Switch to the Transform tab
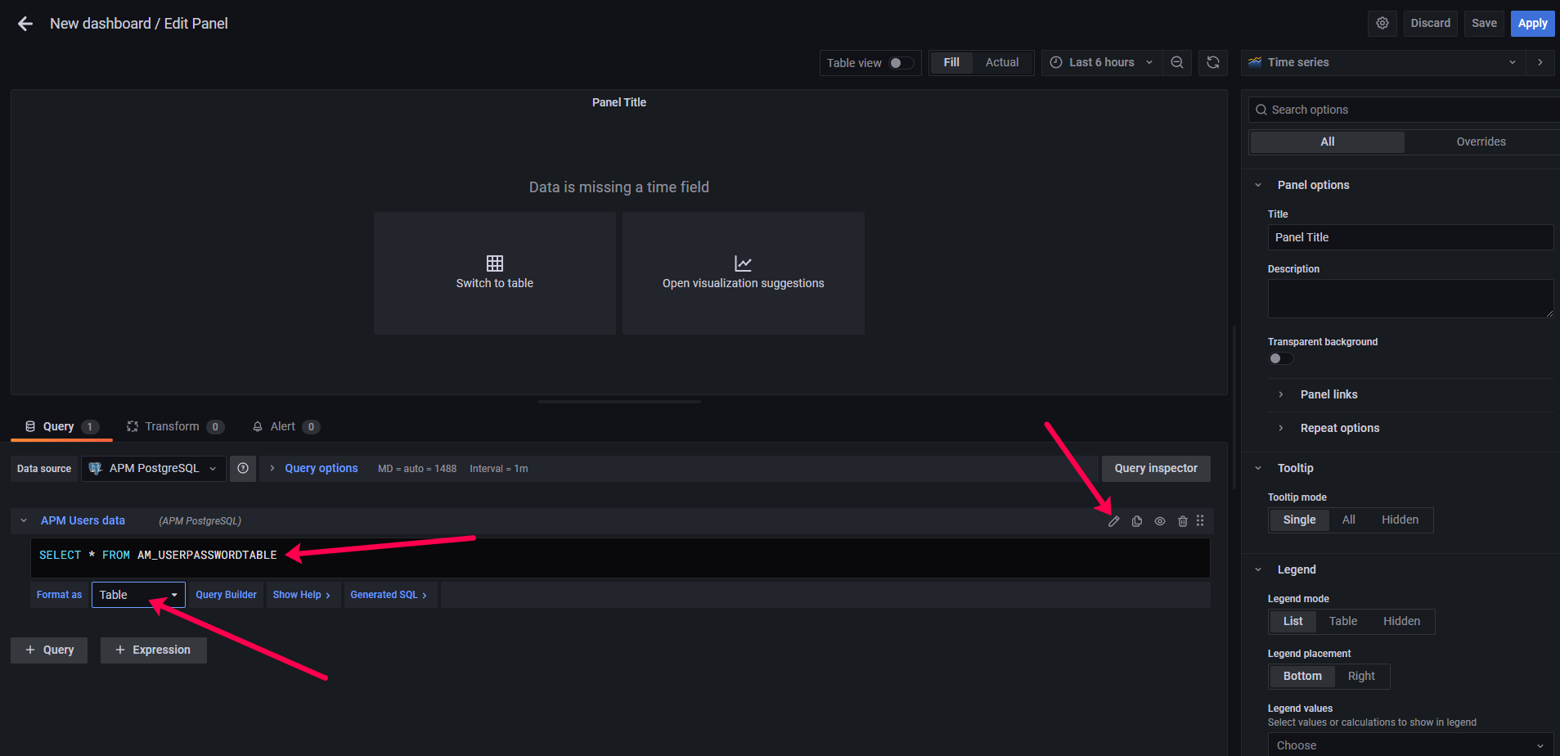This screenshot has height=756, width=1560. (172, 426)
